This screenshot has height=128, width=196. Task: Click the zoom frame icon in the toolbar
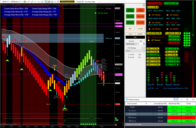point(42,2)
